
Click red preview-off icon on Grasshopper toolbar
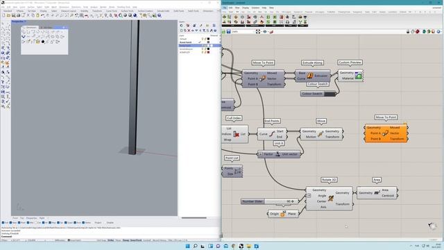(x=417, y=31)
